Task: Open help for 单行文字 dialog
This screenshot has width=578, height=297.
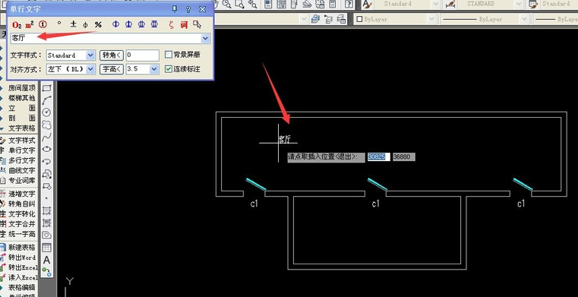Action: [x=188, y=9]
